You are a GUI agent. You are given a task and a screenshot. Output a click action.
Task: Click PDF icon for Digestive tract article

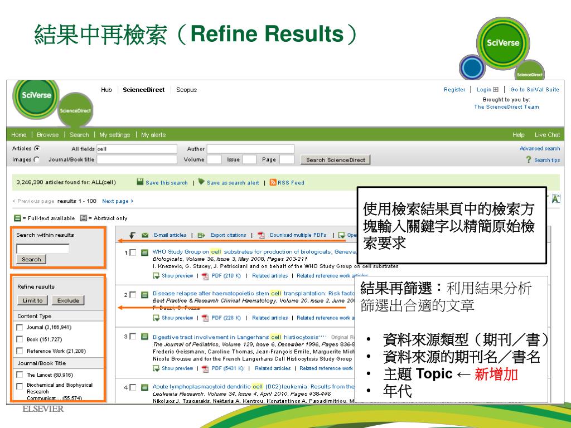point(205,369)
